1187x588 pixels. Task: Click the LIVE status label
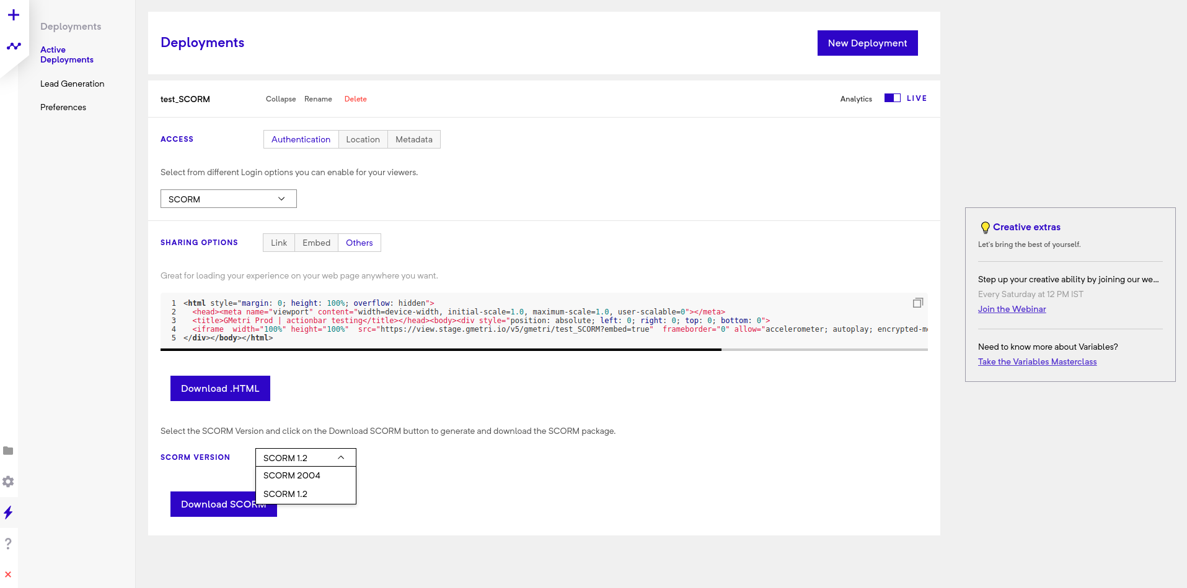[917, 98]
